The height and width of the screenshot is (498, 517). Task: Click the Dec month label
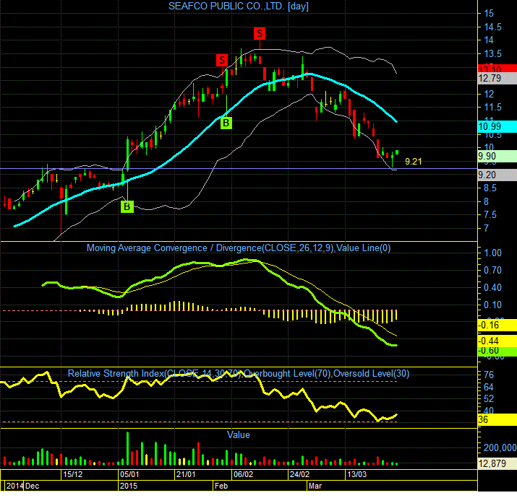click(x=33, y=486)
